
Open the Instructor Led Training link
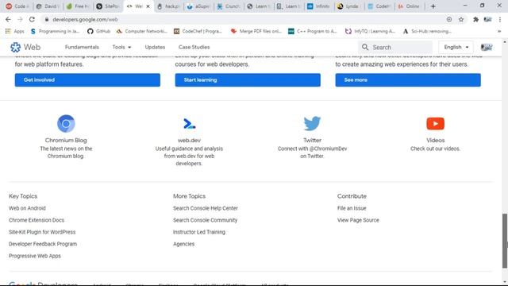pos(199,232)
